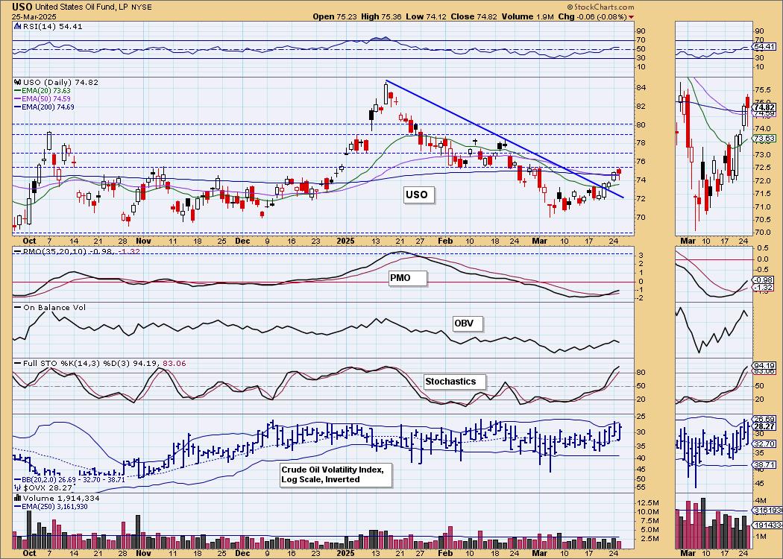Click the '2025' label on the bottom date axis

(345, 554)
